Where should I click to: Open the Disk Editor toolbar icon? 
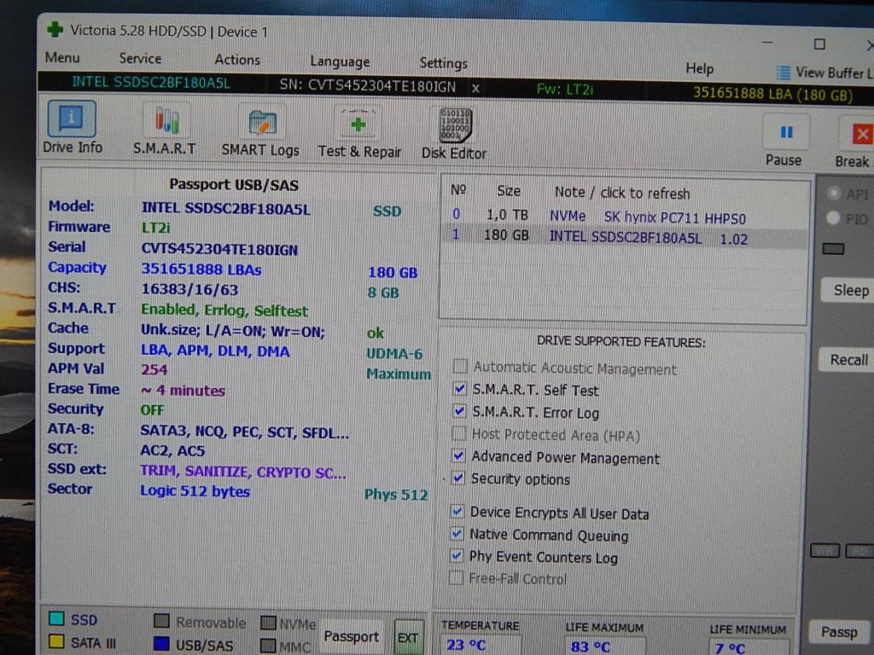(x=456, y=125)
